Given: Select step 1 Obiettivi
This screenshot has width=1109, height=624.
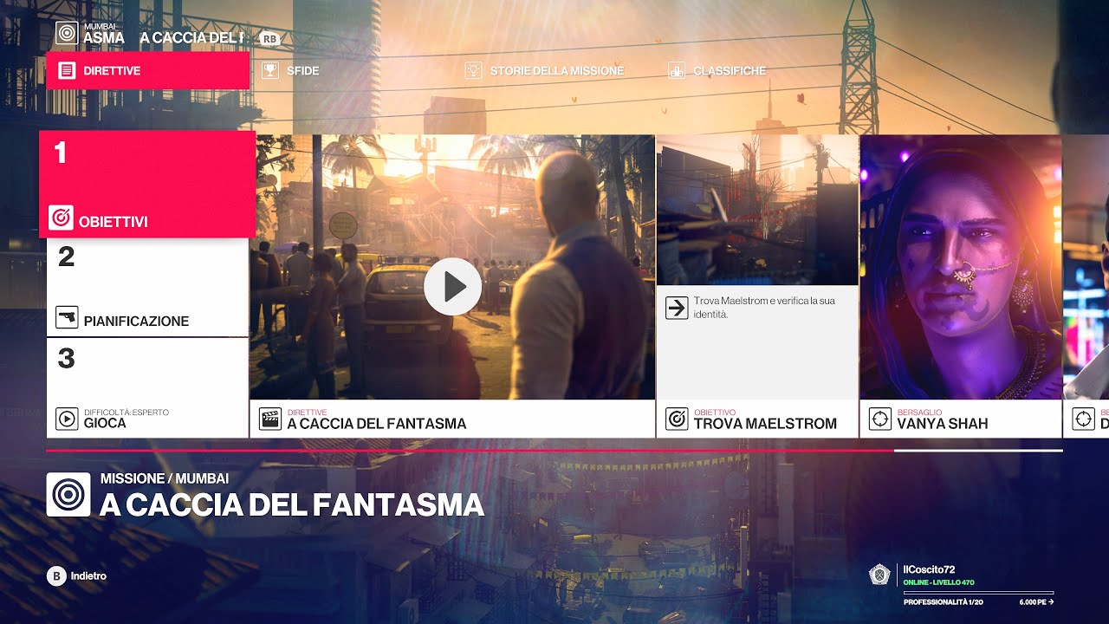Looking at the screenshot, I should [147, 185].
